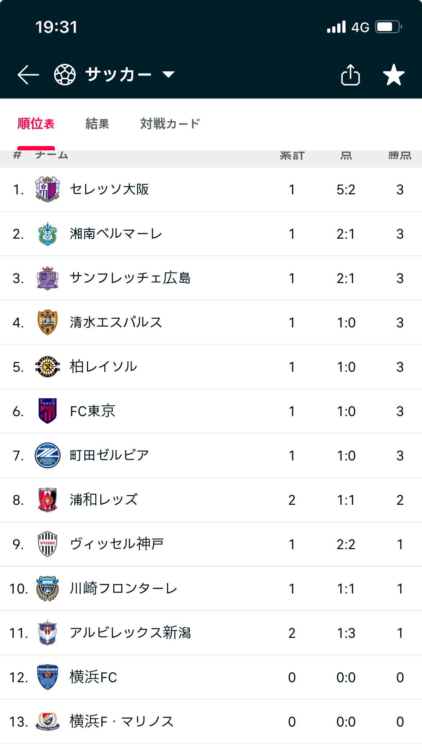Open the 町田ゼルビア team name link

pyautogui.click(x=109, y=455)
